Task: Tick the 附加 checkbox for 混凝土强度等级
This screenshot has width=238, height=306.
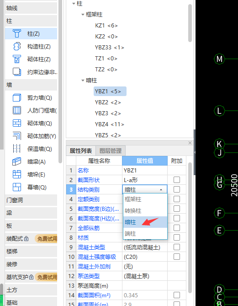Action: [x=177, y=257]
